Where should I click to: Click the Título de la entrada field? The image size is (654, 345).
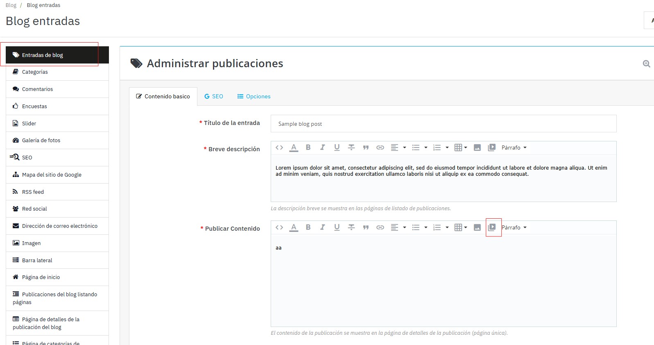(x=443, y=124)
